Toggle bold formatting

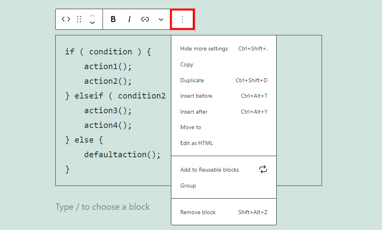point(113,19)
